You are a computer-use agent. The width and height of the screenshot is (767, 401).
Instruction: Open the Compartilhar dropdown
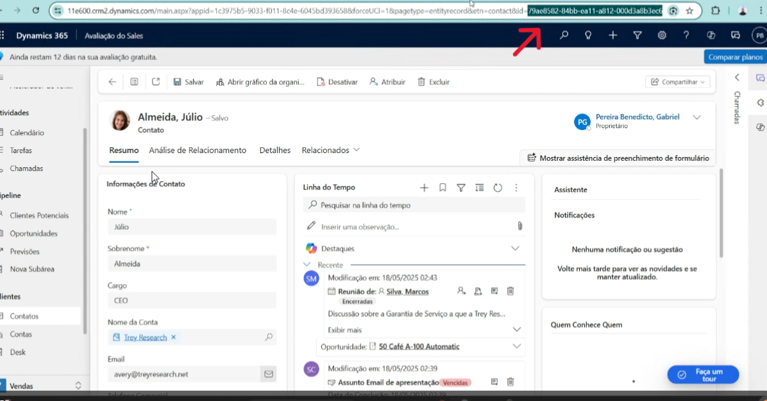point(677,82)
